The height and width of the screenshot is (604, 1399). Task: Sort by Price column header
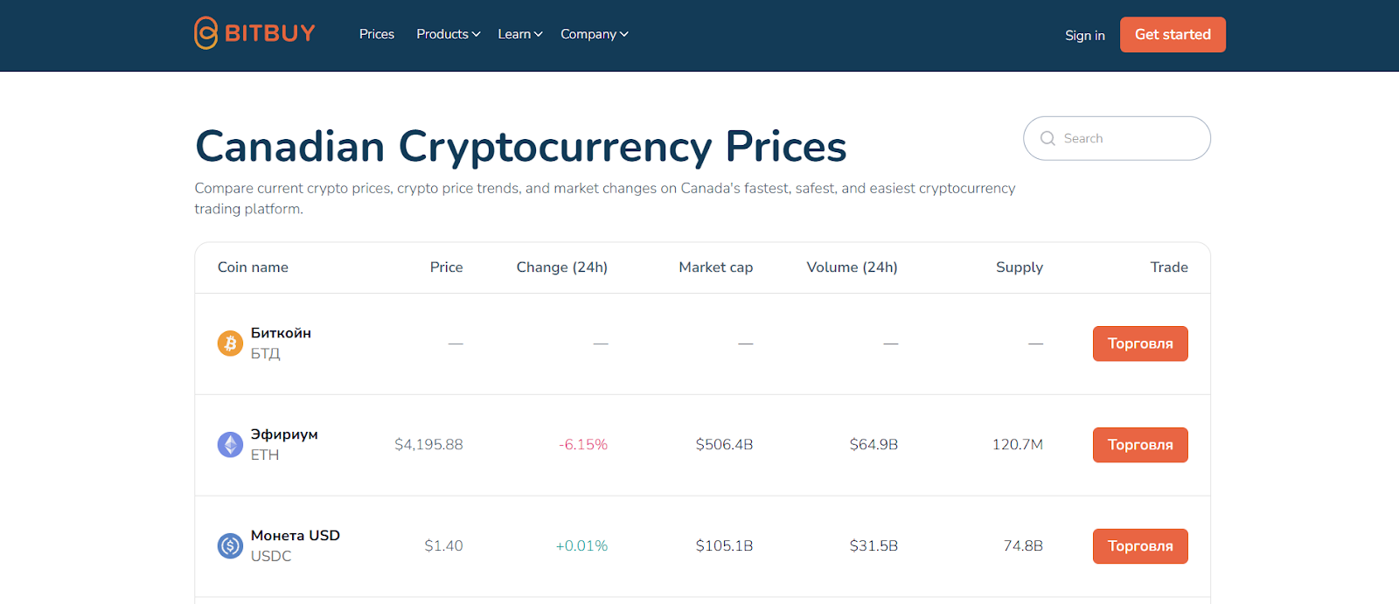point(446,267)
